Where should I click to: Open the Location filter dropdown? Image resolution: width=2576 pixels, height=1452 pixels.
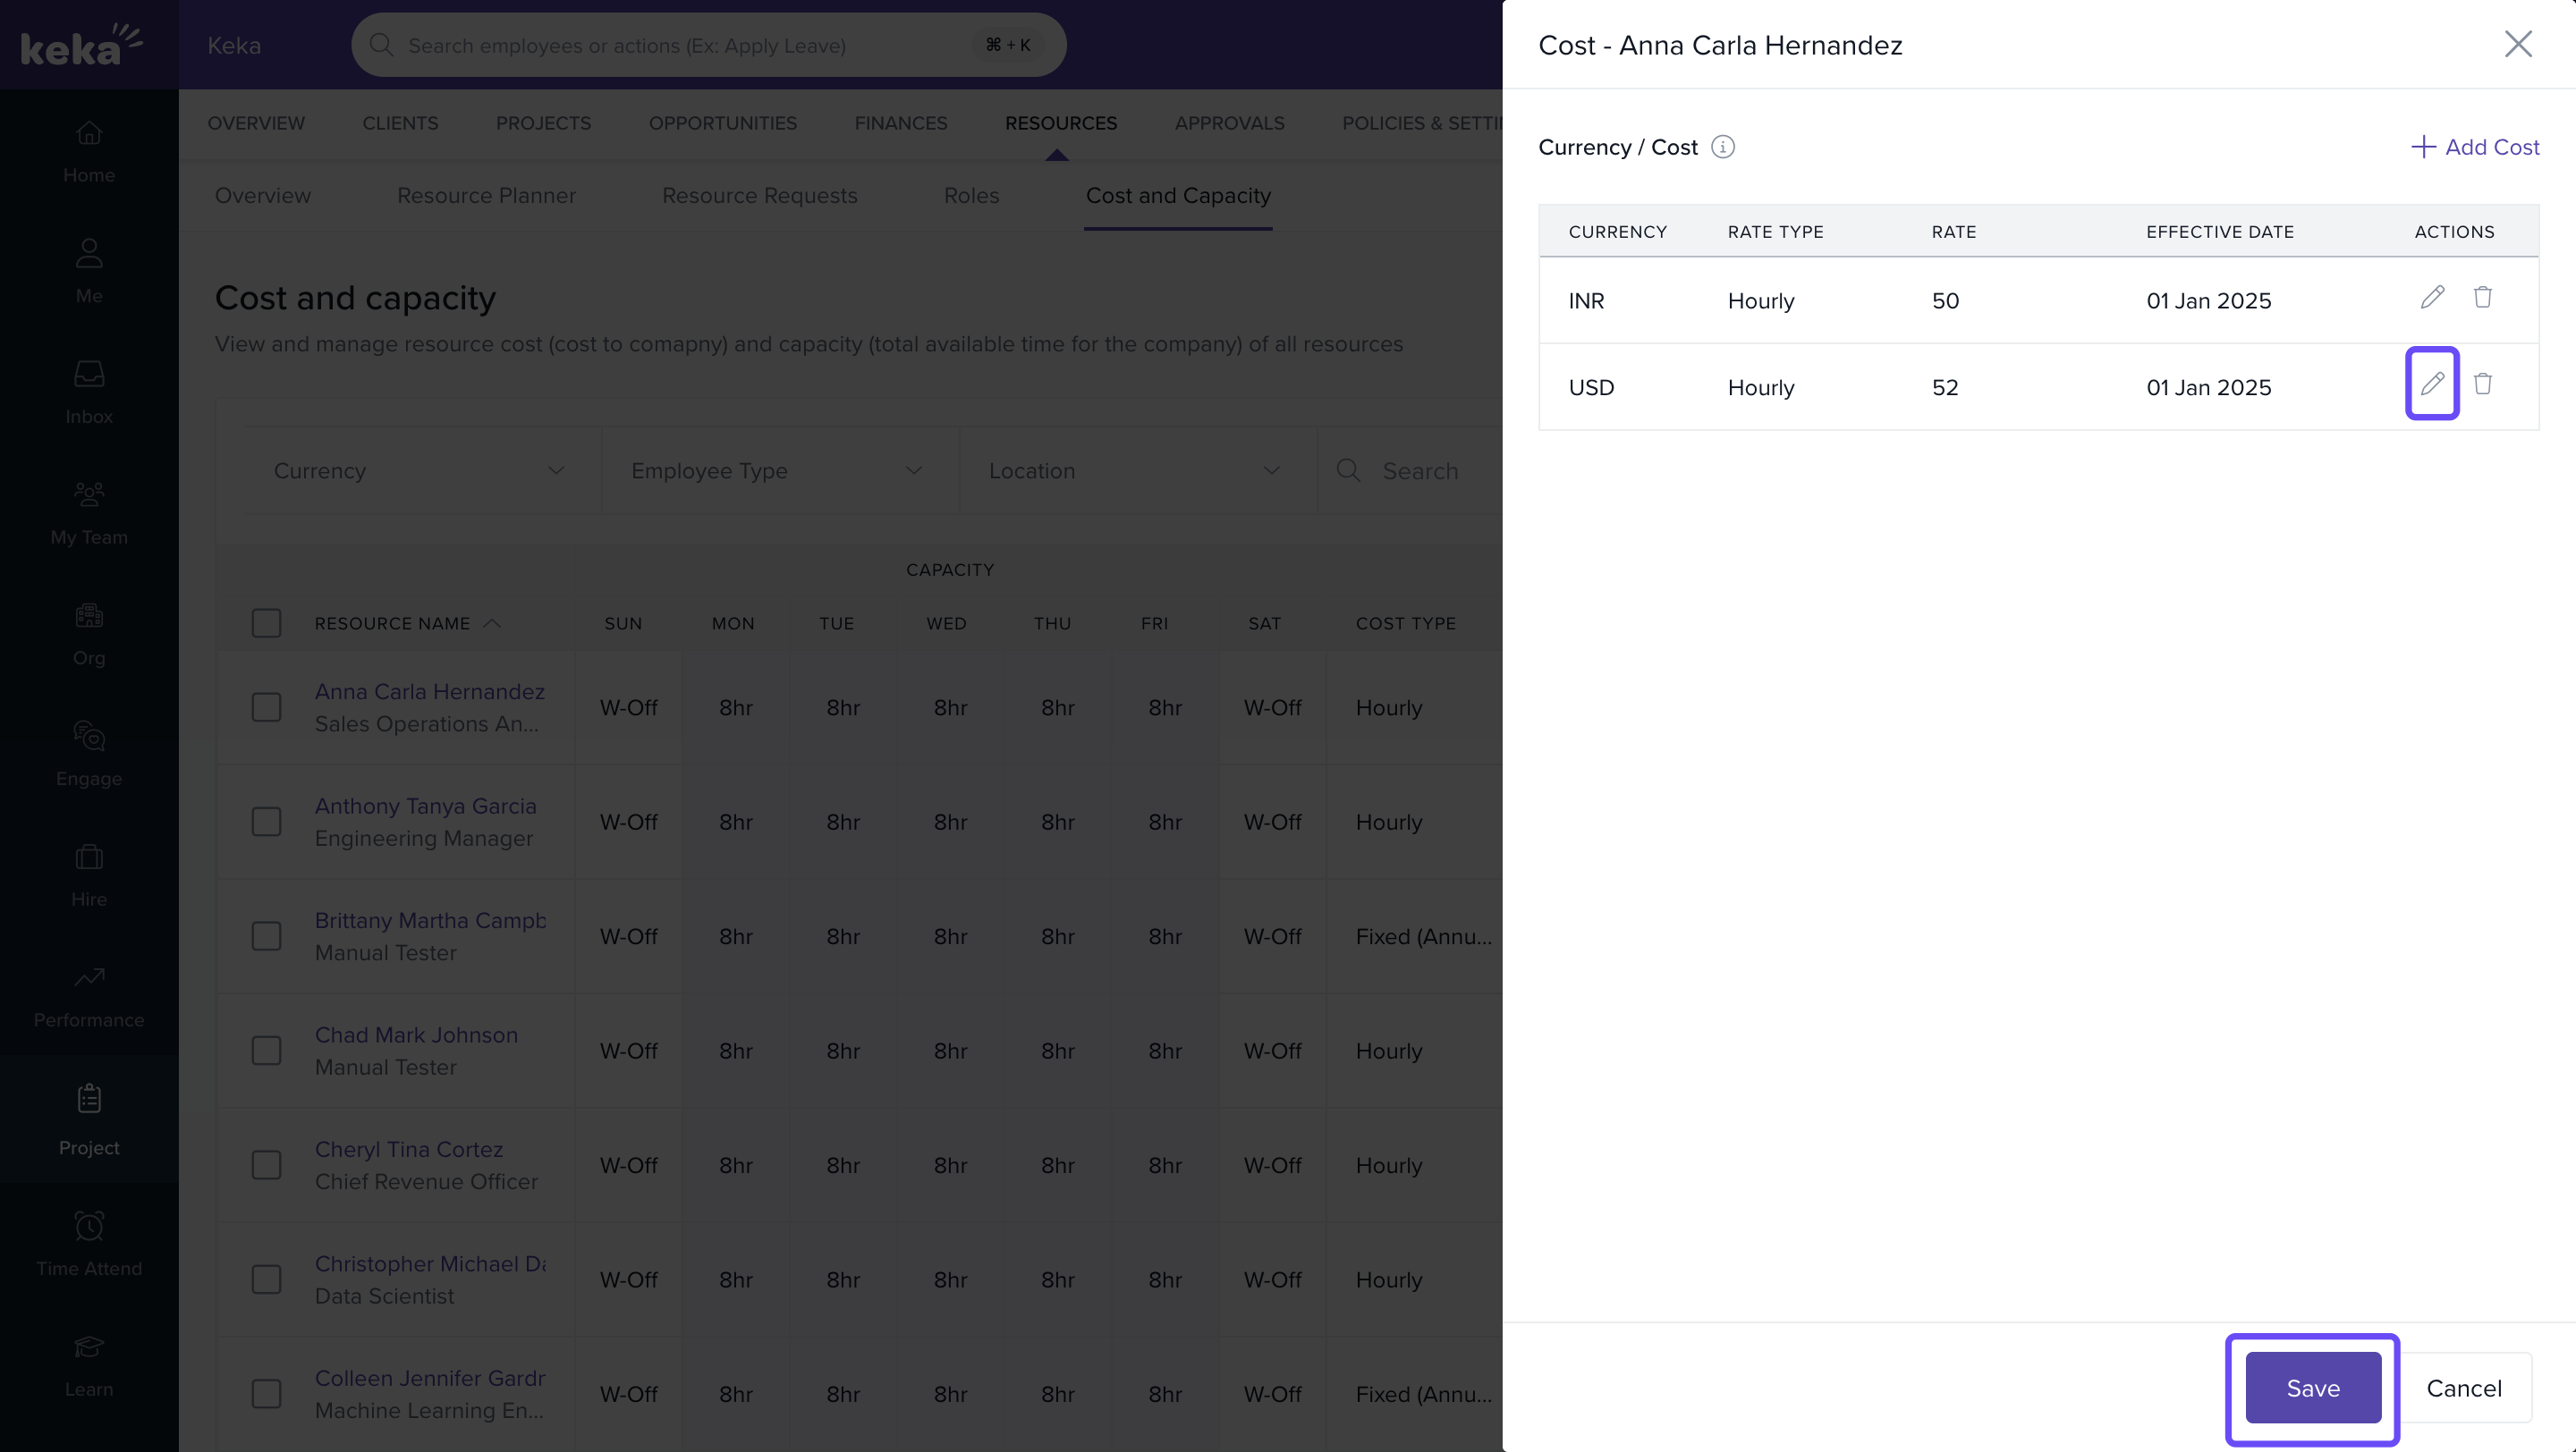click(1134, 470)
